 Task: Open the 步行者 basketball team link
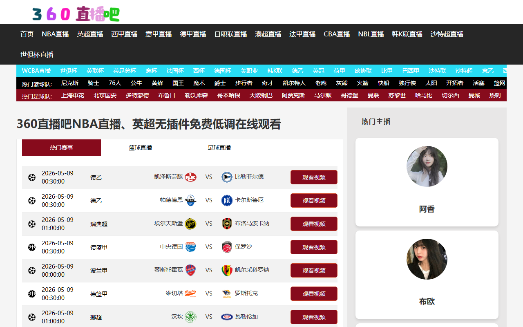click(x=244, y=83)
